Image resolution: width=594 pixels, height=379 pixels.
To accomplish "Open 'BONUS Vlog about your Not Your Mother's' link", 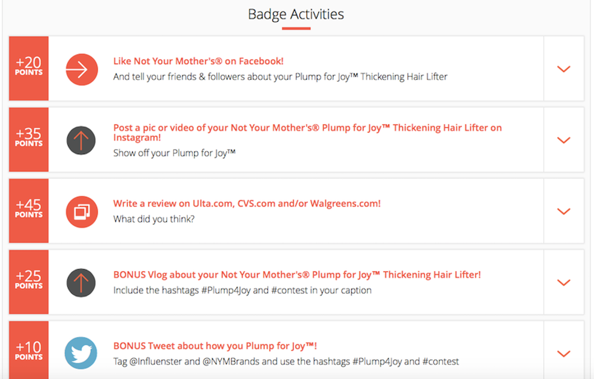I will pos(297,275).
